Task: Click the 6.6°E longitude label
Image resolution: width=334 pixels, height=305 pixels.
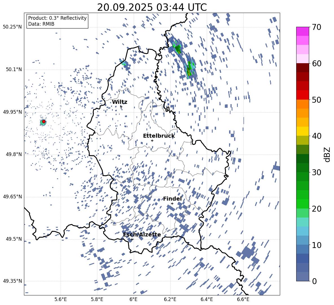Action: click(x=243, y=299)
